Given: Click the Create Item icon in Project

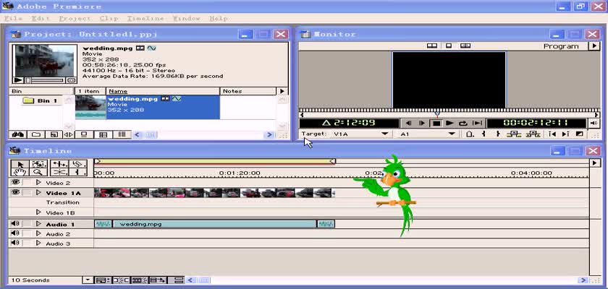Looking at the screenshot, I should point(54,134).
